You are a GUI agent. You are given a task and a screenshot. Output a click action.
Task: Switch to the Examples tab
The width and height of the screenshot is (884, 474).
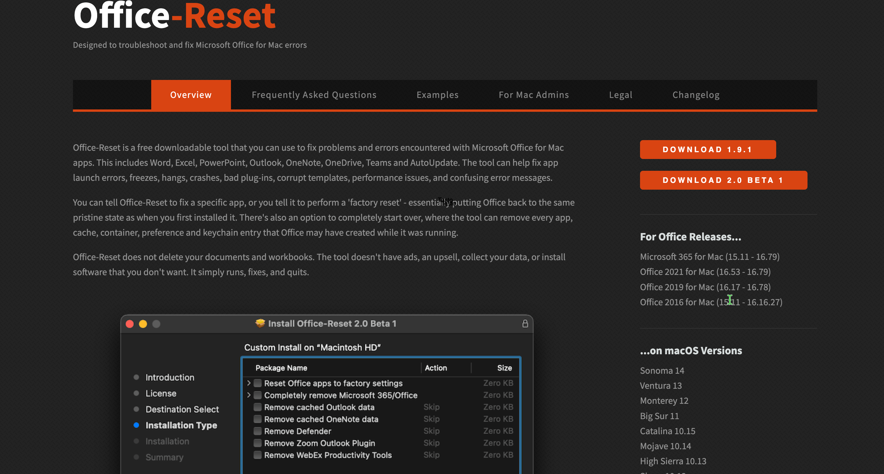tap(437, 95)
